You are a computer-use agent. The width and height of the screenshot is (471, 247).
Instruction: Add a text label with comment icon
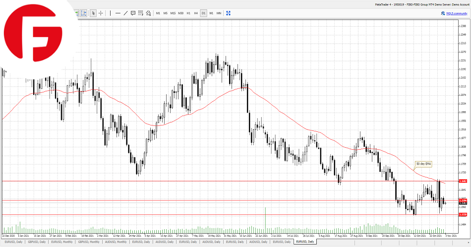(133, 13)
